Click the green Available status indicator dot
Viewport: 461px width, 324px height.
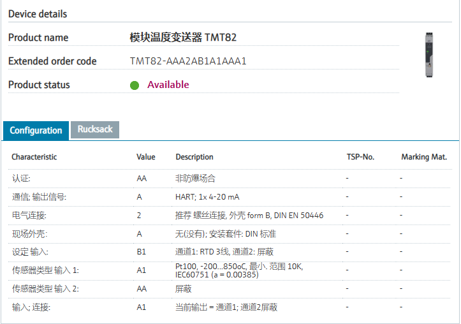[135, 85]
